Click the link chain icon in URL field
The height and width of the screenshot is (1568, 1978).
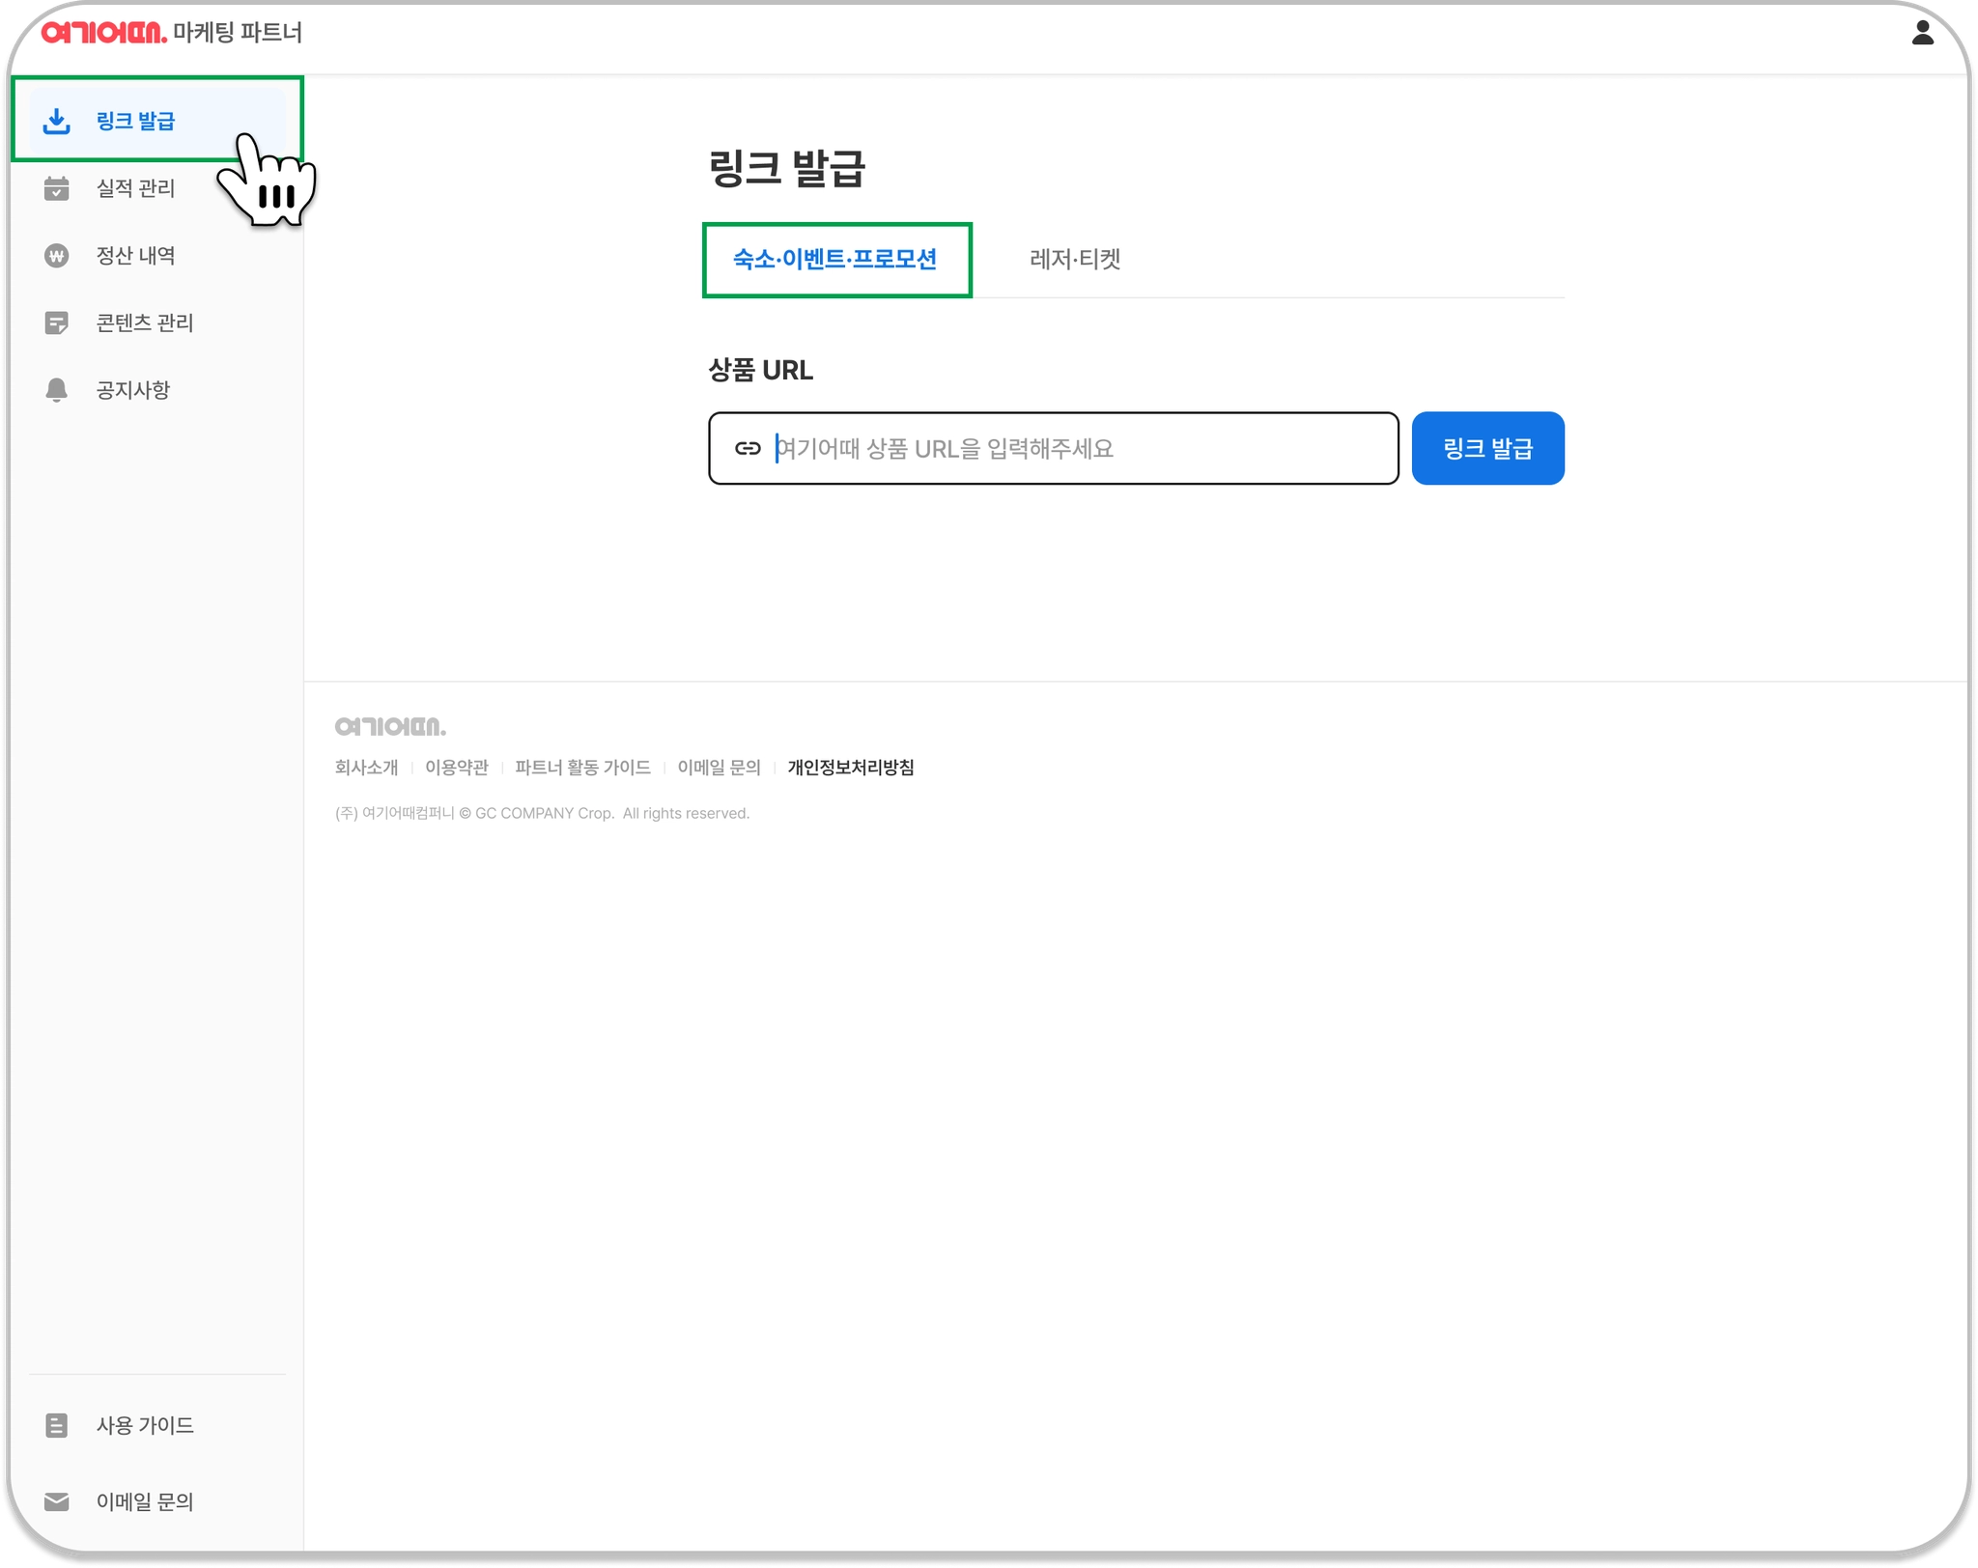(748, 448)
